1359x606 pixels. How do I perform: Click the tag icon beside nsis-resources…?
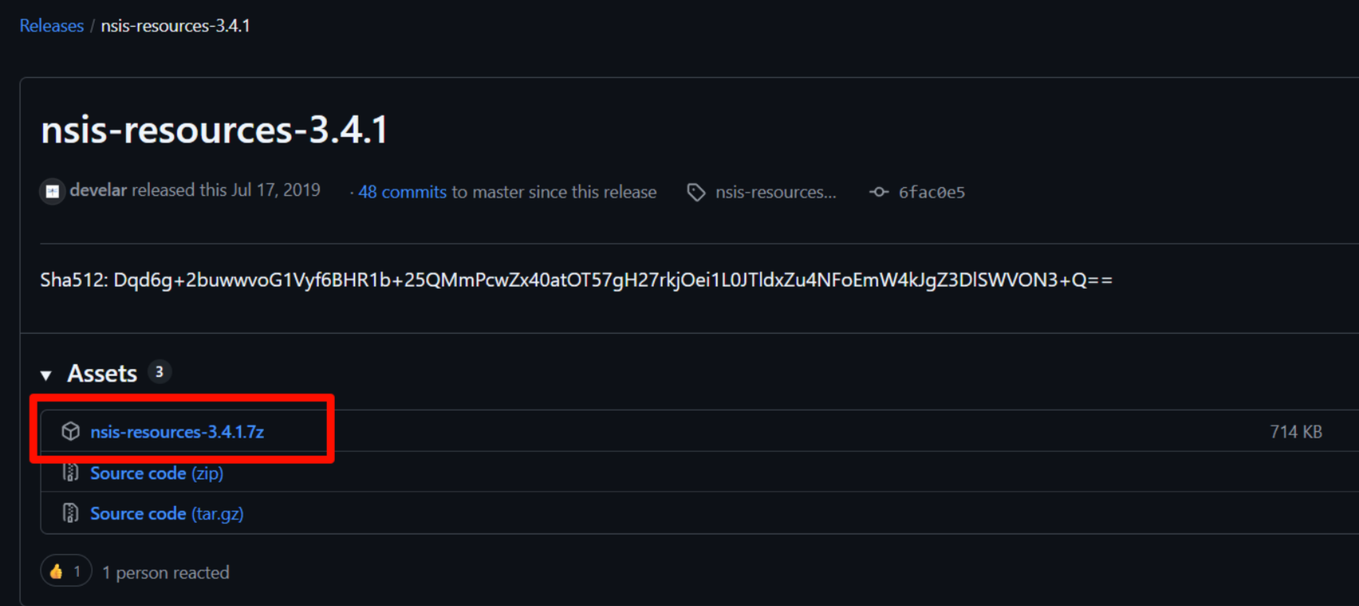point(696,192)
